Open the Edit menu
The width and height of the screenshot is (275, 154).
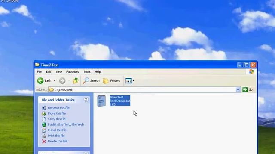point(49,72)
